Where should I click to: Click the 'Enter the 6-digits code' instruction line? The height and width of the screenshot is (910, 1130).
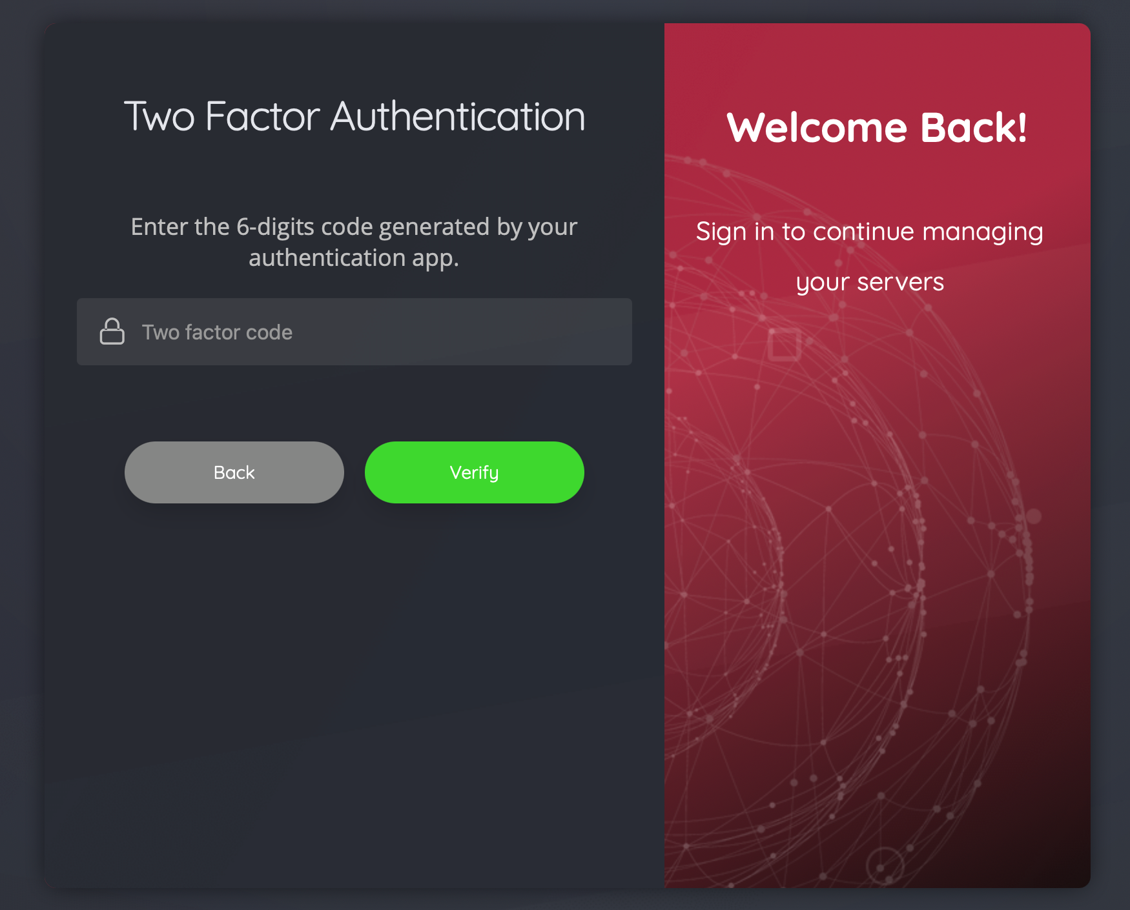pyautogui.click(x=354, y=227)
